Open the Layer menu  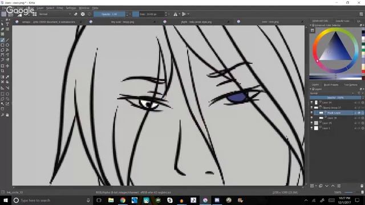[x=40, y=8]
